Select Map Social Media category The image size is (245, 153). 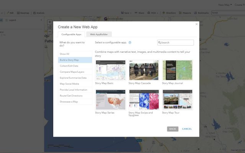(x=75, y=84)
